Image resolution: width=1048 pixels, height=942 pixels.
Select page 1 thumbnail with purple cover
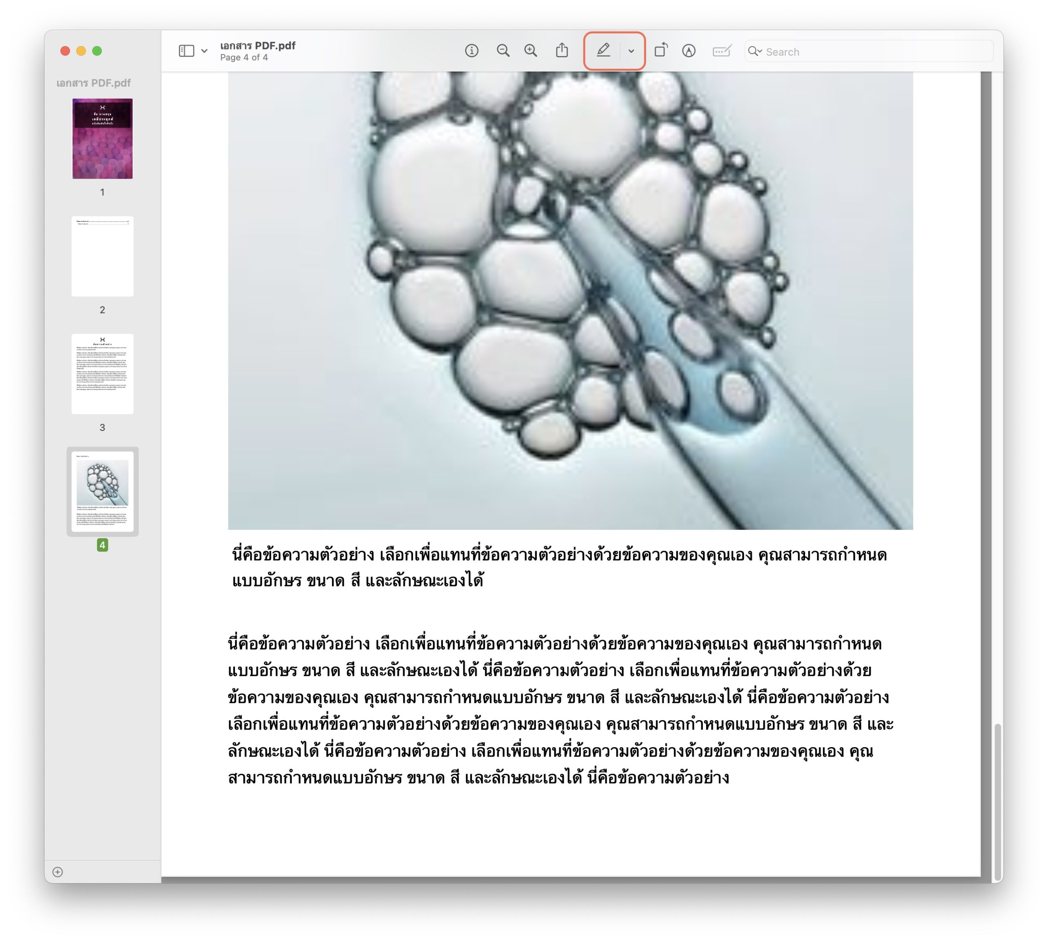[102, 139]
